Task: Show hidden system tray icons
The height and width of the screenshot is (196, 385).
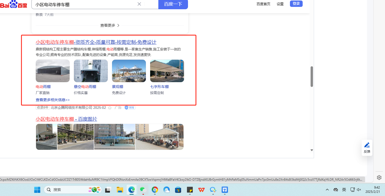Action: (x=327, y=190)
